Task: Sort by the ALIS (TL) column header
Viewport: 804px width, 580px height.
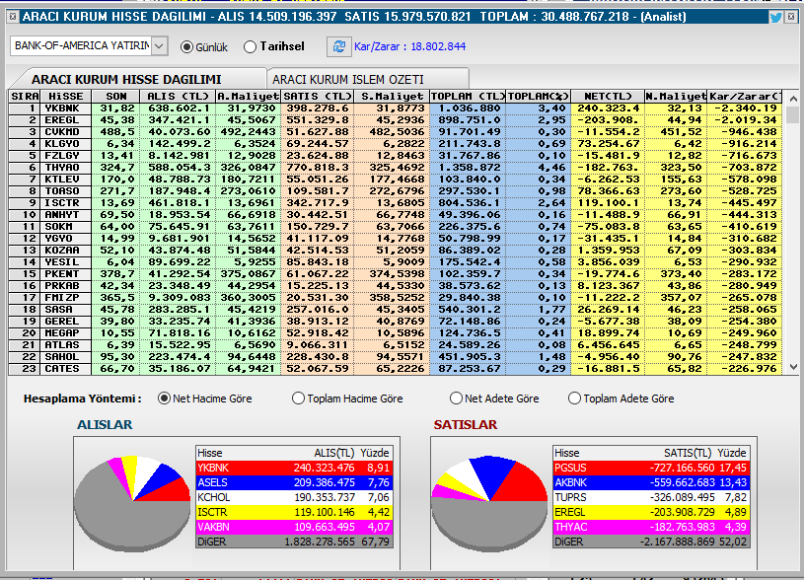Action: click(x=178, y=97)
